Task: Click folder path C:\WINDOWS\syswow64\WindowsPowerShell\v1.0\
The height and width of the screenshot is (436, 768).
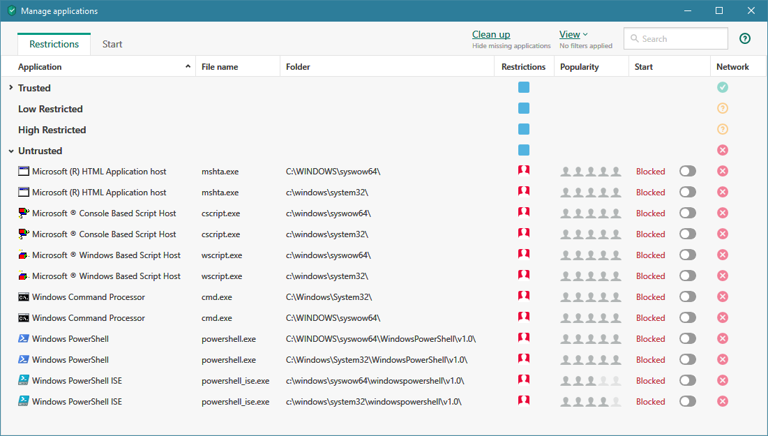Action: [381, 338]
